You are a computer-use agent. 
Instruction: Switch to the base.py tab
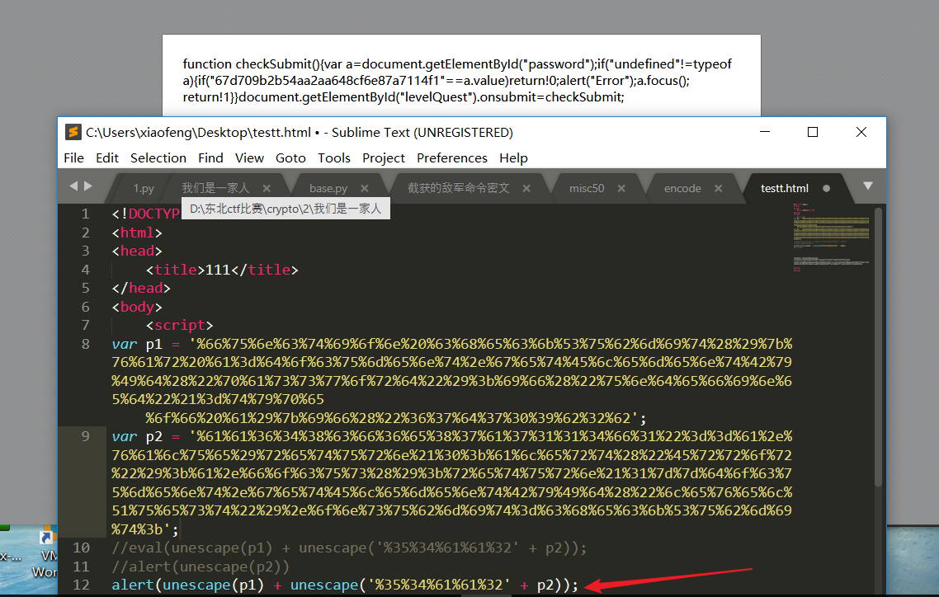click(x=328, y=189)
